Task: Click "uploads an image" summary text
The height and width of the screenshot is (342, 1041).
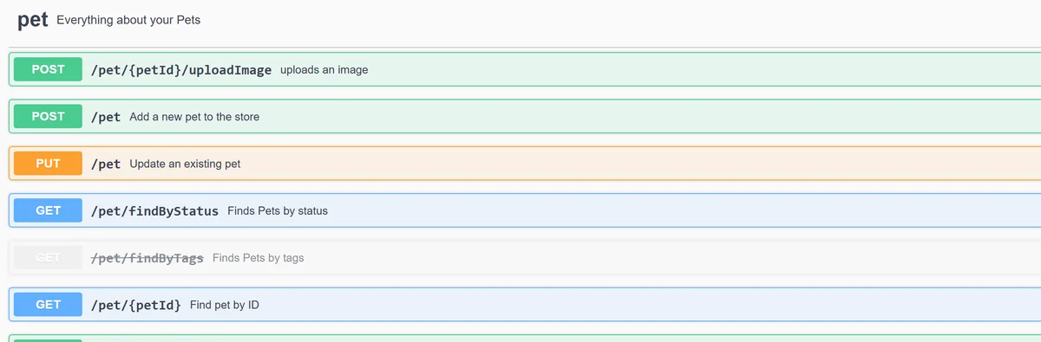Action: [x=324, y=69]
